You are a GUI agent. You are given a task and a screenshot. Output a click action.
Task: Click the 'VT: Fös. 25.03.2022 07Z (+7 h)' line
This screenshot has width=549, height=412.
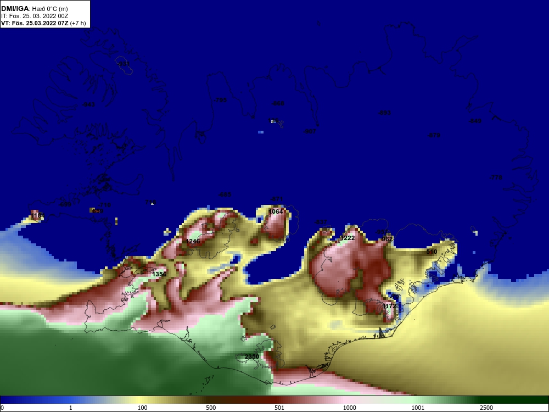point(43,23)
